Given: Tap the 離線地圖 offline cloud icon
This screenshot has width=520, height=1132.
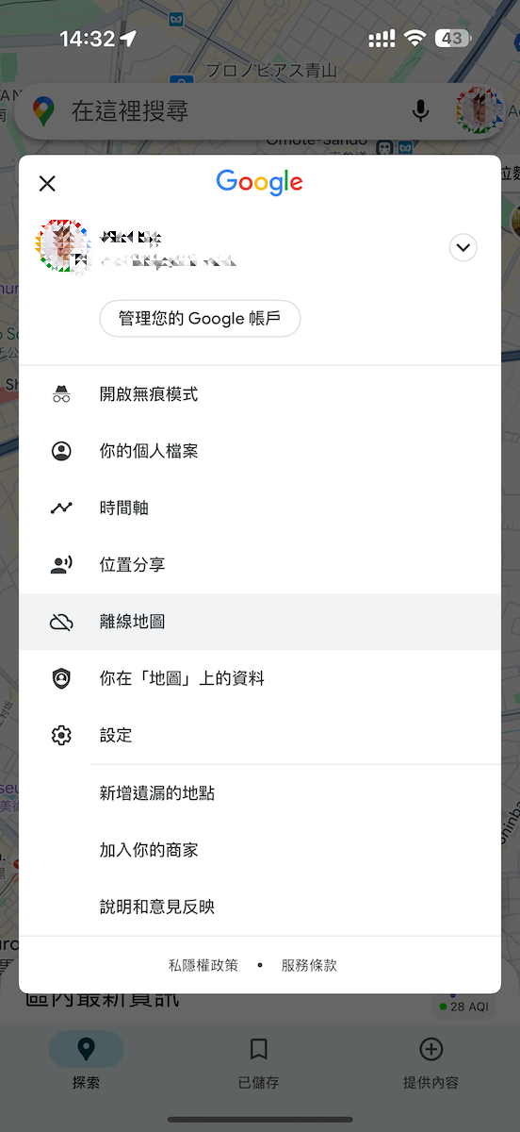Looking at the screenshot, I should 61,622.
